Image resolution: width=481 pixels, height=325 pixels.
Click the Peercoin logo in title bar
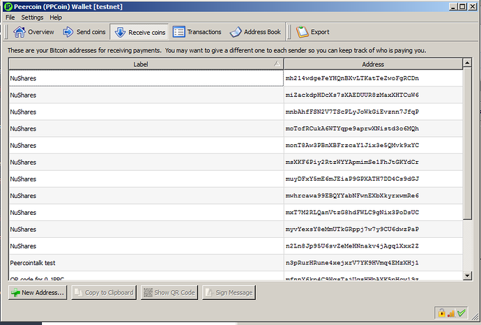point(8,6)
